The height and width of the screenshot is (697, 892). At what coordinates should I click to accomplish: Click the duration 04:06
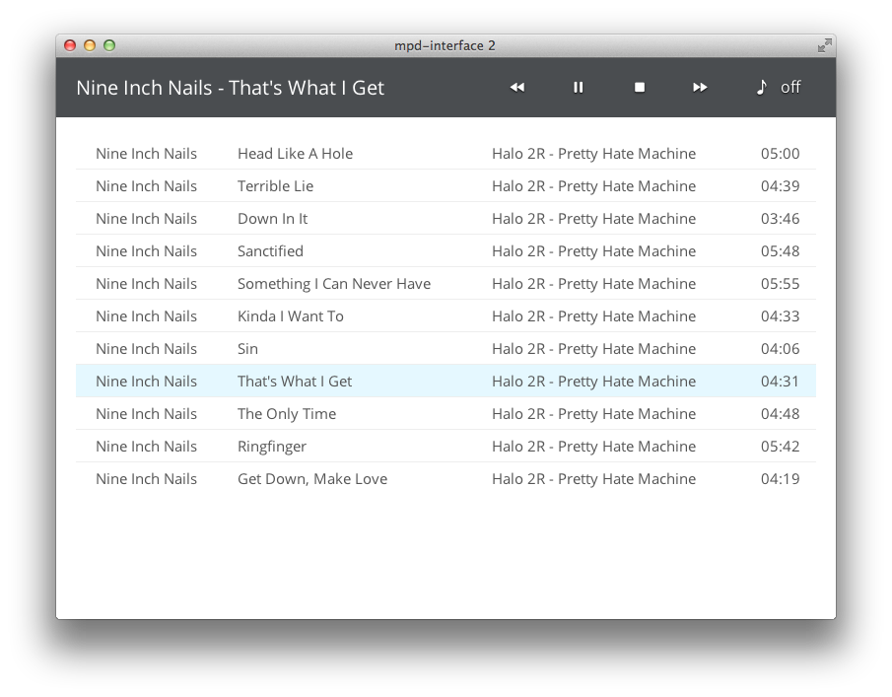(780, 348)
